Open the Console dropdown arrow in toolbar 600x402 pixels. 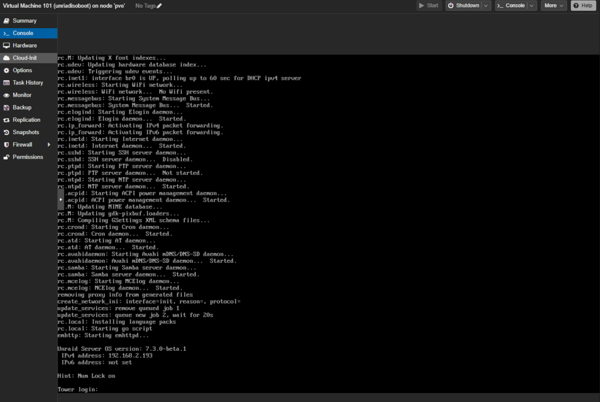click(532, 5)
